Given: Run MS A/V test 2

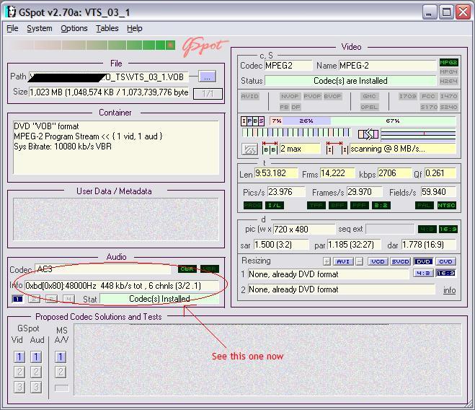Looking at the screenshot, I should pos(61,372).
